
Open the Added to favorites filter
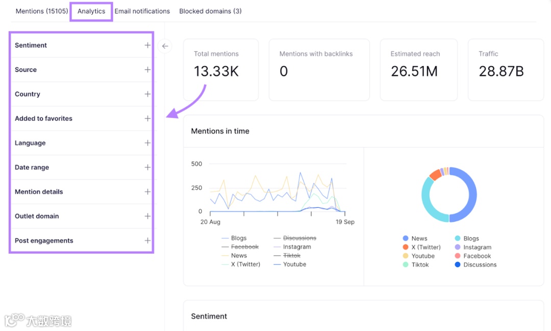pos(82,118)
